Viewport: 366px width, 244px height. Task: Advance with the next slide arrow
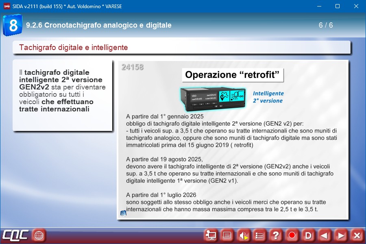point(341,235)
